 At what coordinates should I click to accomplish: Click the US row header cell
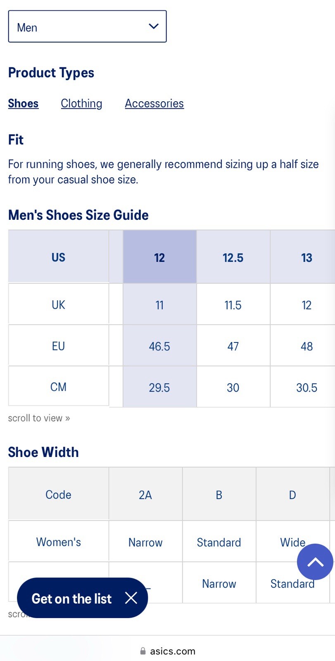coord(59,257)
